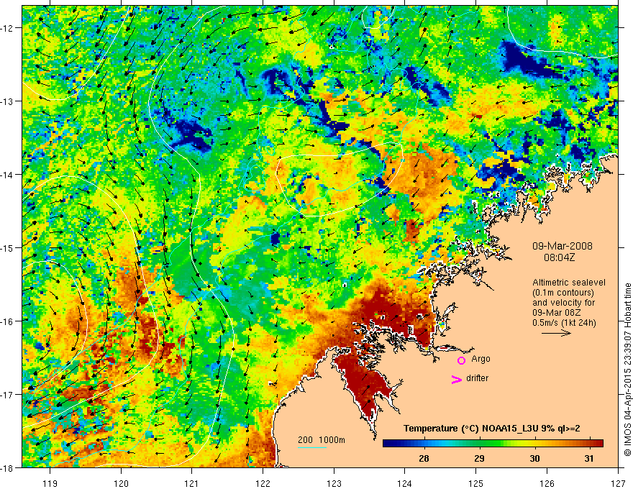The height and width of the screenshot is (489, 633).
Task: Click the 200 1000m depth label
Action: (322, 440)
